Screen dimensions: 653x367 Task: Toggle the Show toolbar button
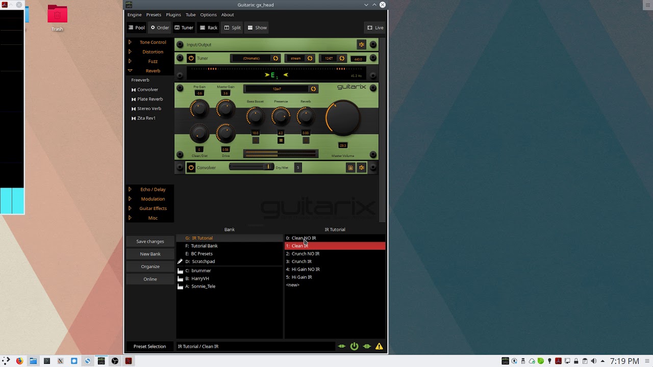257,28
